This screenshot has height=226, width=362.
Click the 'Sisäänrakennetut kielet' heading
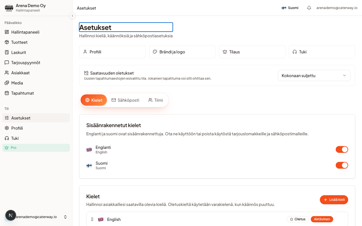pos(114,125)
